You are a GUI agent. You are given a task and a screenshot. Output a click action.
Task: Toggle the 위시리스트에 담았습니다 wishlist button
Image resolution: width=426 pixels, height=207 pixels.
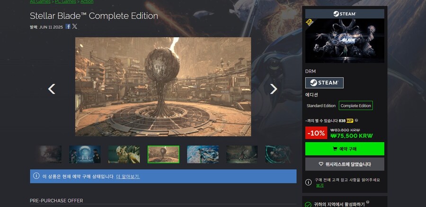[345, 164]
